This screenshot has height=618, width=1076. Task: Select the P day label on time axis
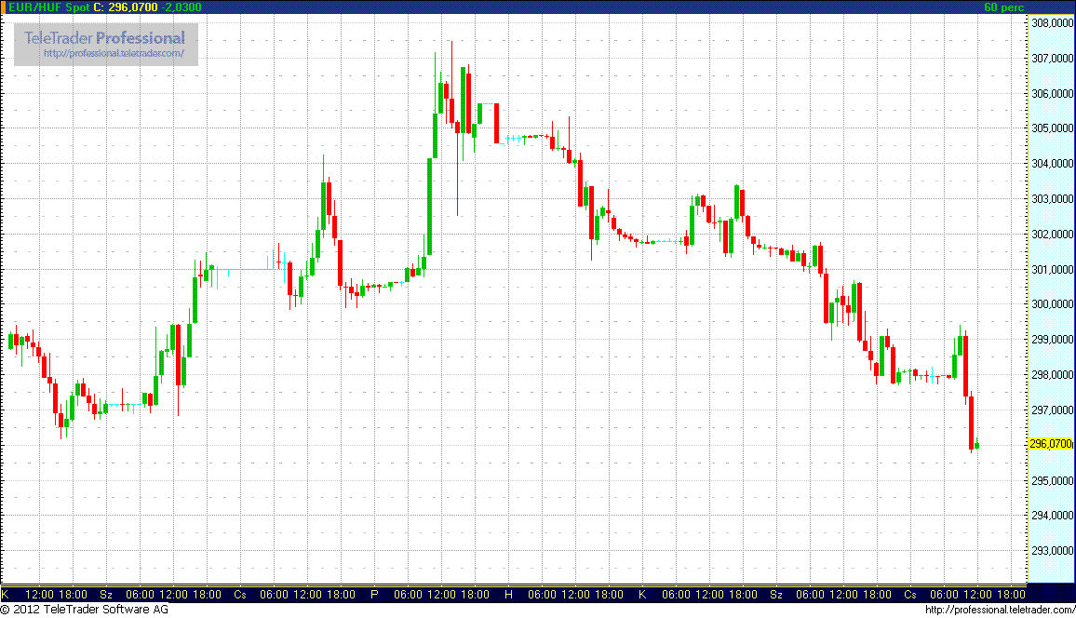pos(374,594)
